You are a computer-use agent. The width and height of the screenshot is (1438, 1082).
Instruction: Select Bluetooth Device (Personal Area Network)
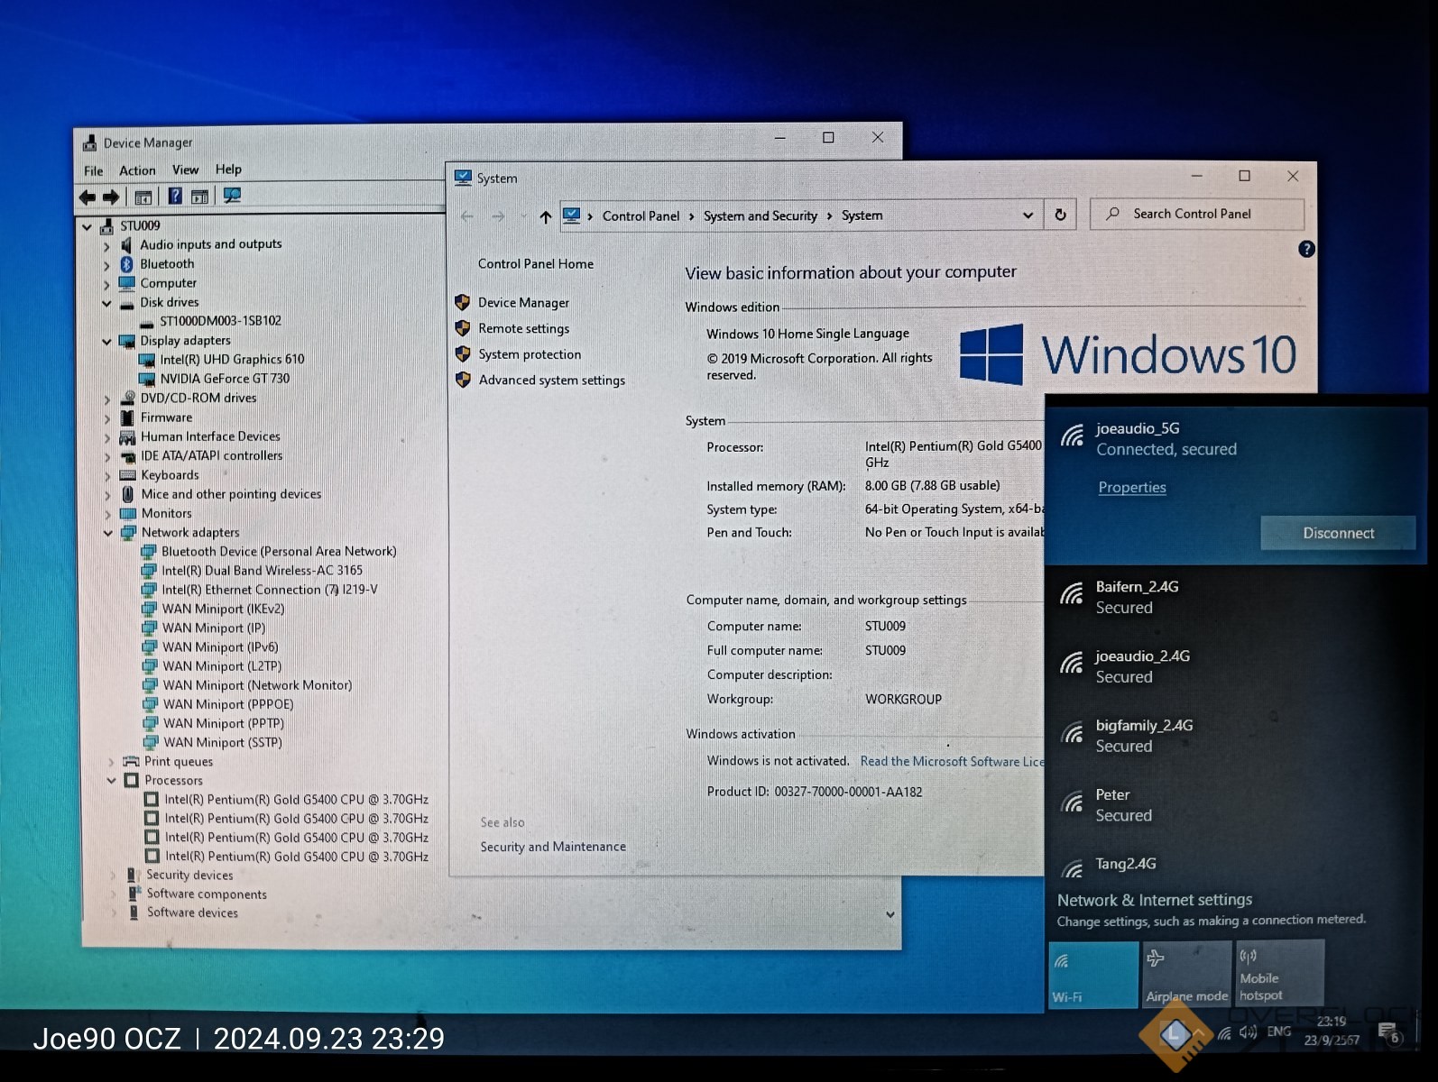pyautogui.click(x=279, y=551)
